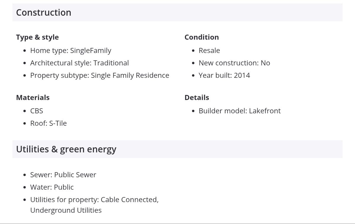This screenshot has width=355, height=224.
Task: Select Utilities for property: Cable Connected
Action: tap(94, 199)
